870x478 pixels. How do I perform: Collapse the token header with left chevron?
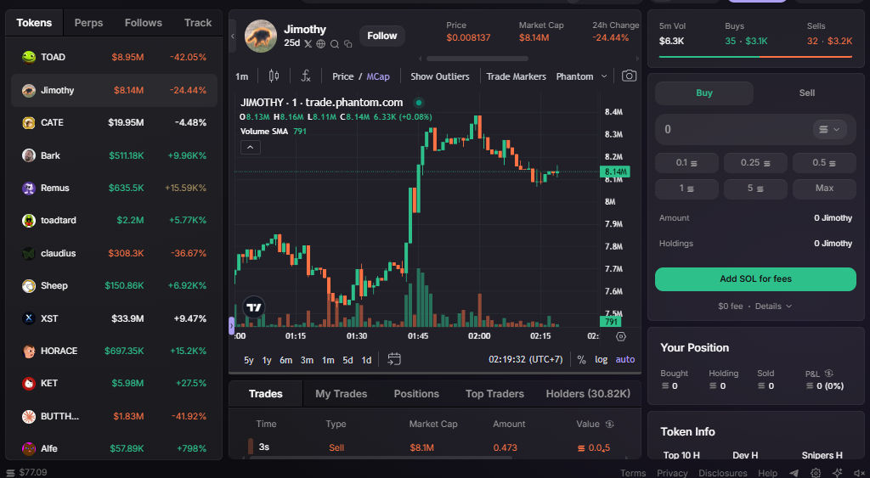click(x=233, y=36)
